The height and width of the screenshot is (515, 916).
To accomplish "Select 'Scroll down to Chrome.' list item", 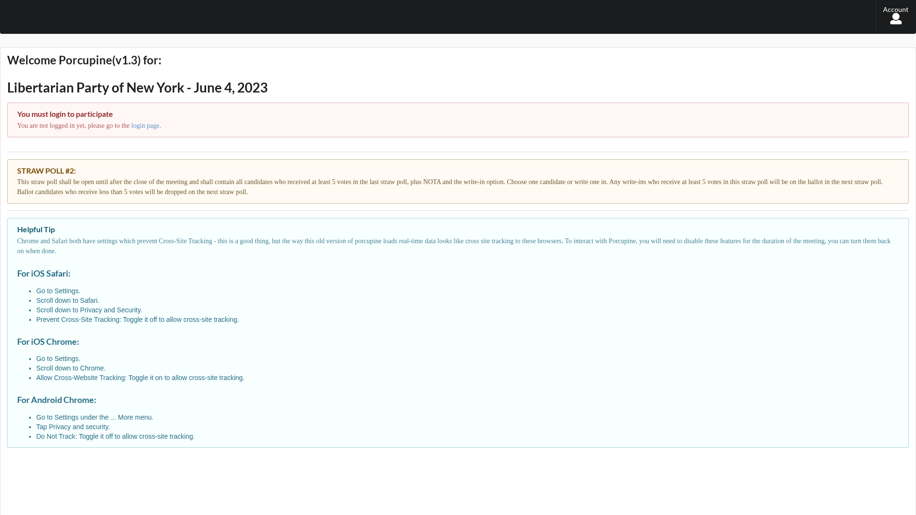I will (71, 368).
